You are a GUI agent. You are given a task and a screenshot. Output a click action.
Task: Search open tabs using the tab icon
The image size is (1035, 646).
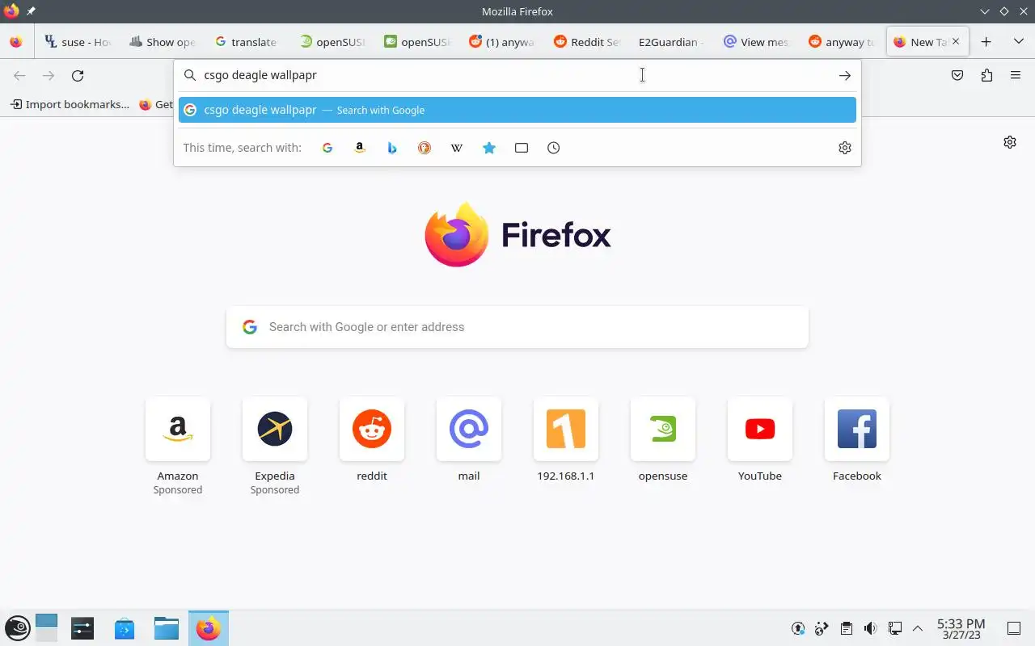pos(522,148)
